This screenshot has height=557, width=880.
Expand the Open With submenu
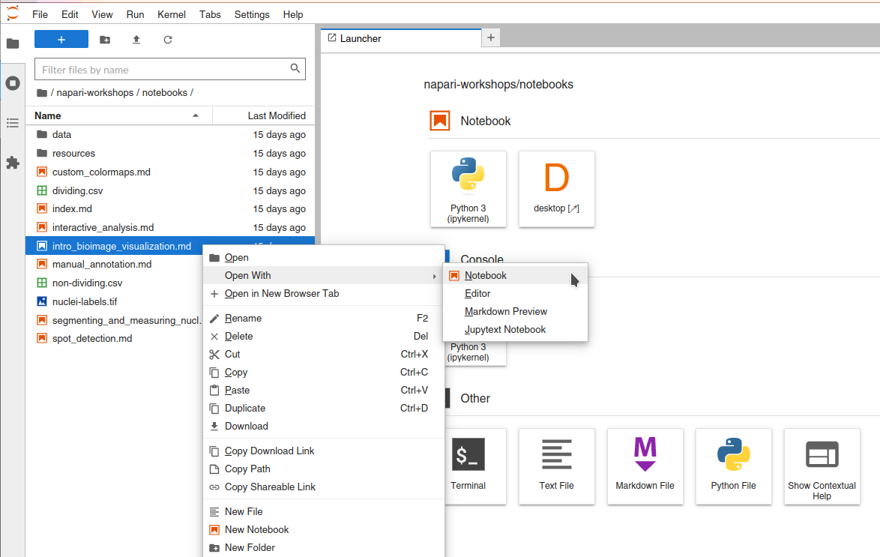pyautogui.click(x=247, y=275)
